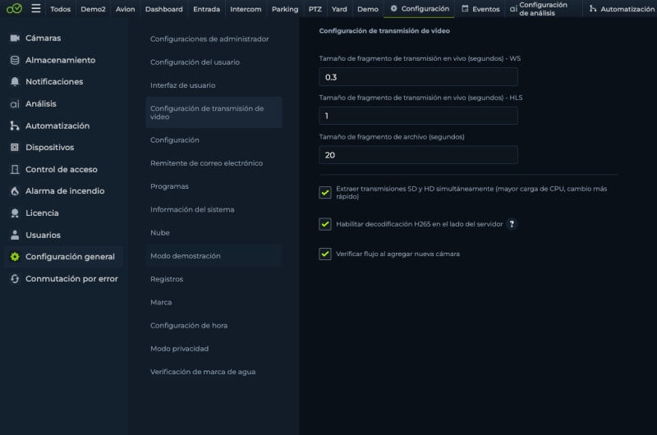
Task: Switch to the Yard tab
Action: pos(339,9)
